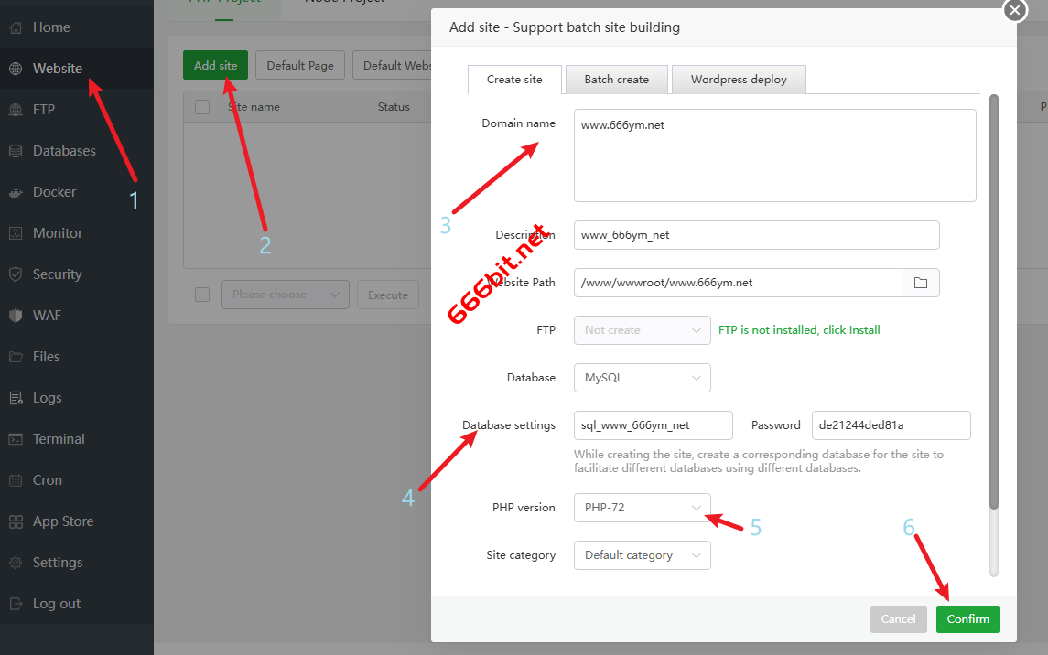Toggle the select-all checkbox in table header
This screenshot has height=655, width=1048.
[202, 107]
